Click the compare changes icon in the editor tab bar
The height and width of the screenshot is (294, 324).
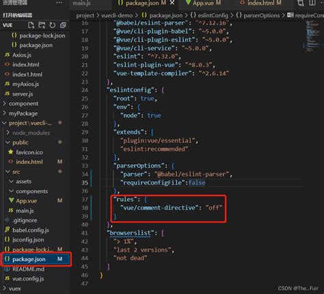point(301,3)
